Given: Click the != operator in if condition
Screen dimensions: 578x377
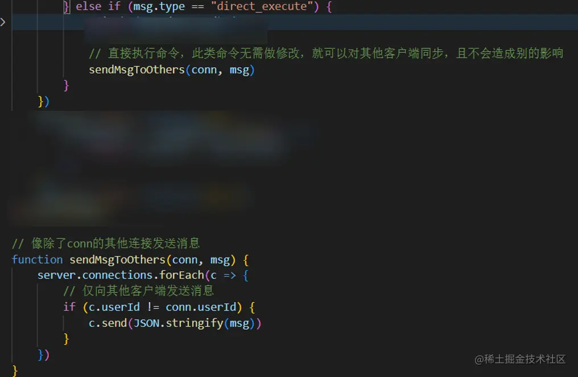Looking at the screenshot, I should [153, 307].
